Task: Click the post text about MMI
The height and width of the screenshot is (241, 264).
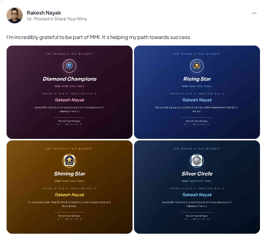Action: 99,37
